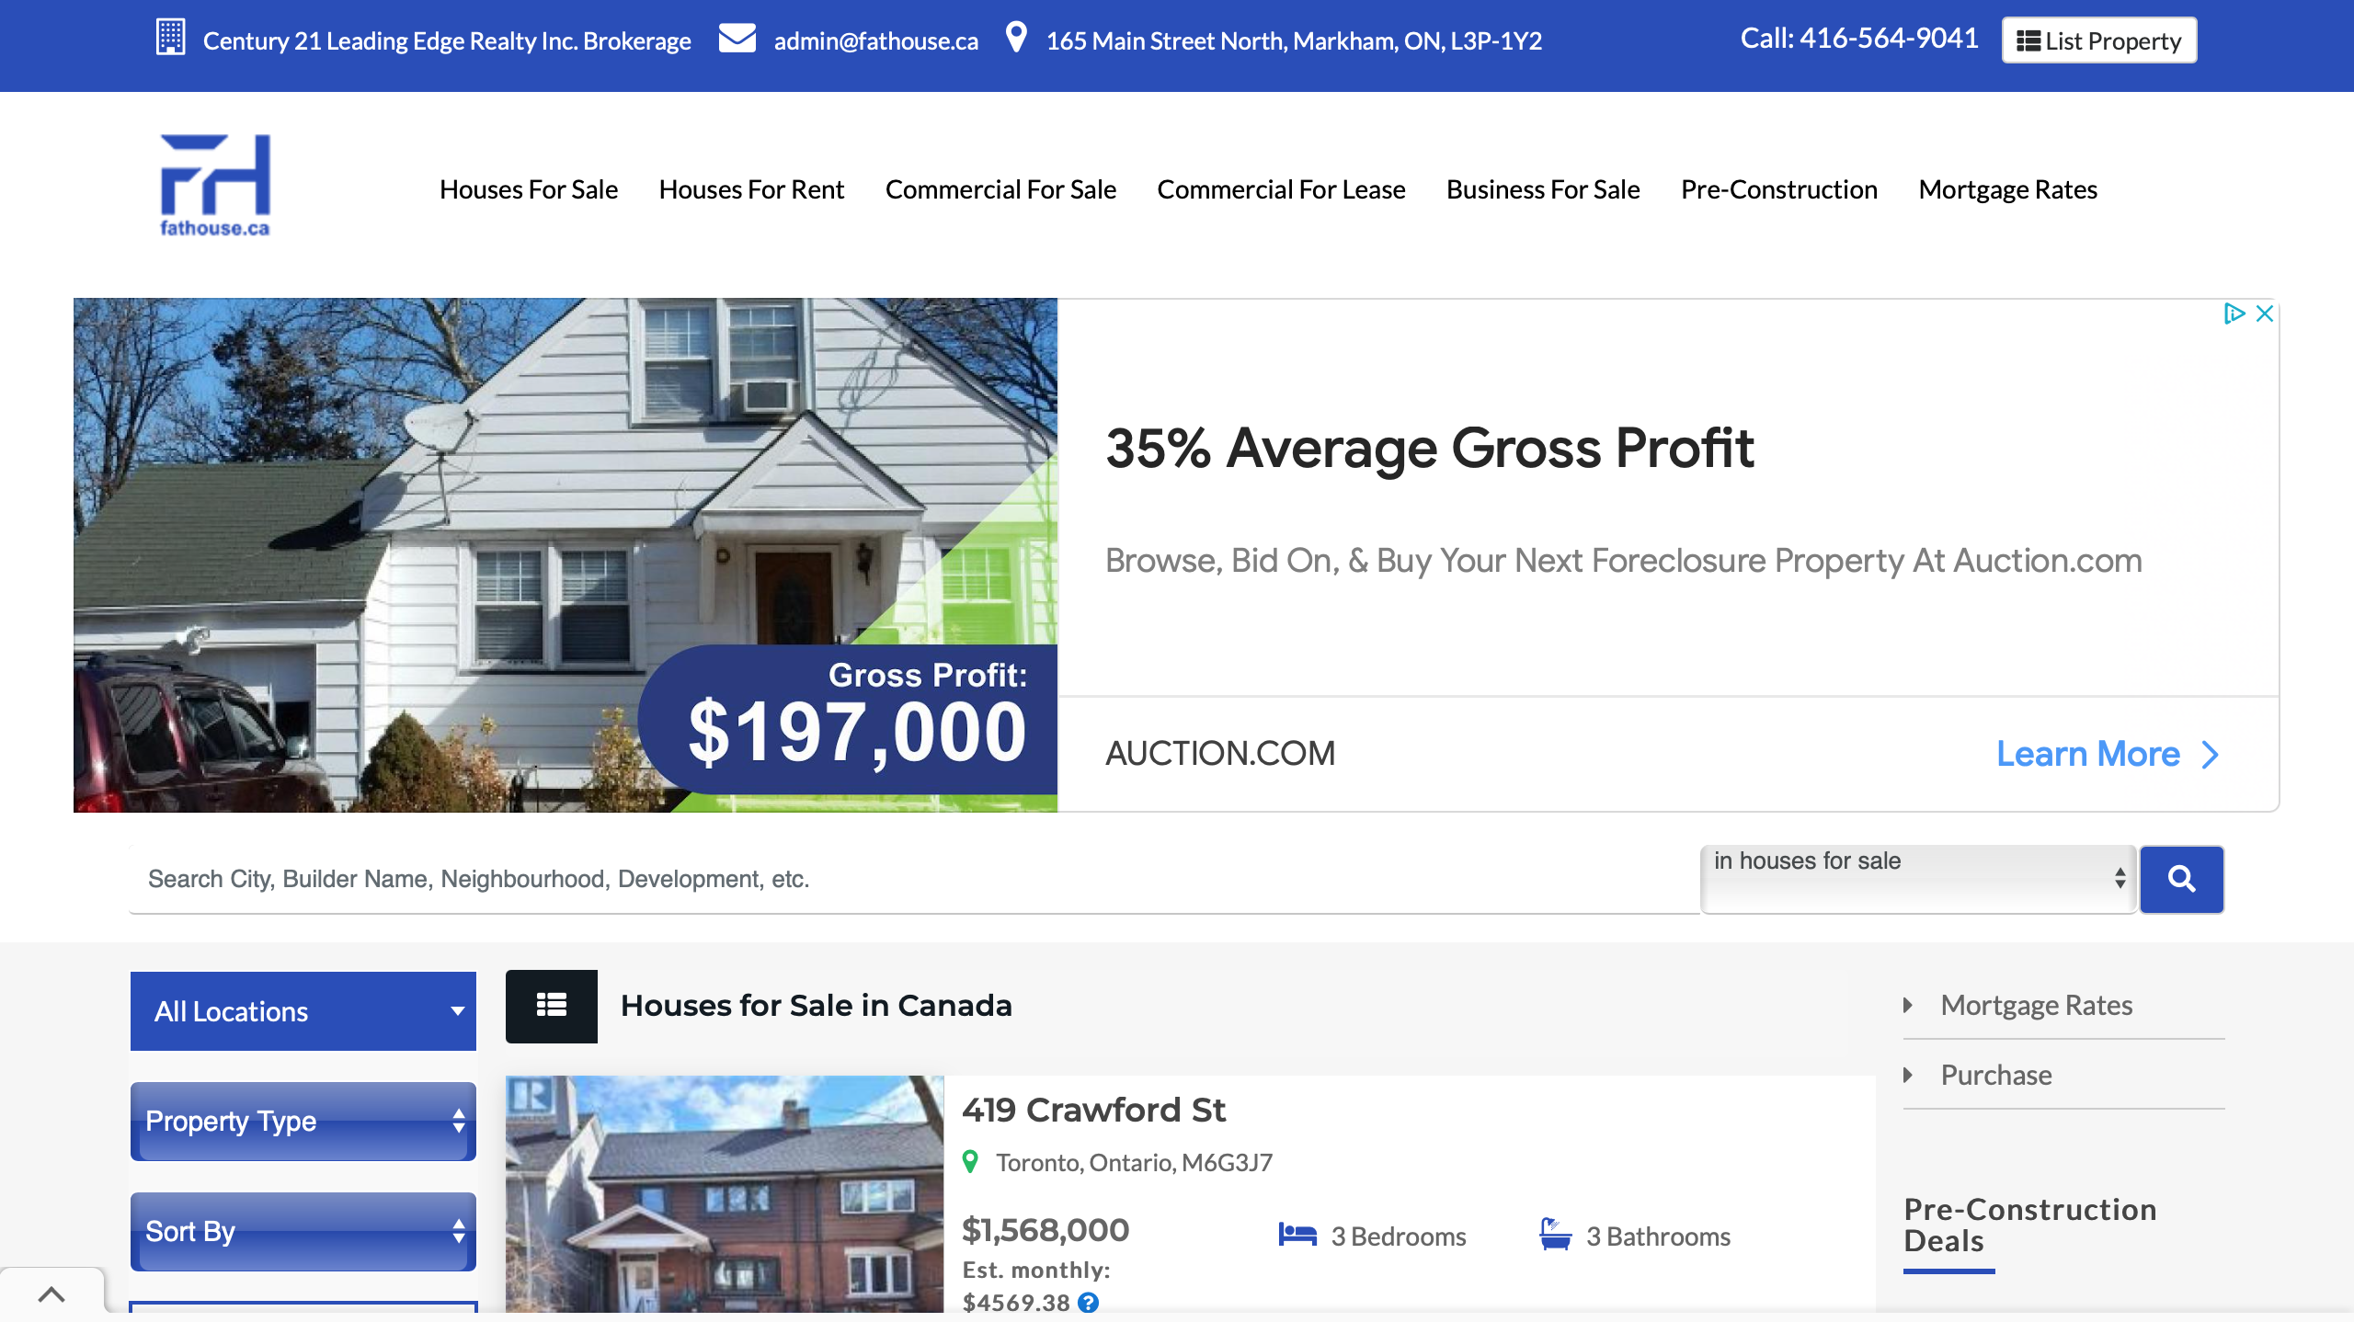Viewport: 2354px width, 1322px height.
Task: Open the 'in houses for sale' selector
Action: 1919,879
